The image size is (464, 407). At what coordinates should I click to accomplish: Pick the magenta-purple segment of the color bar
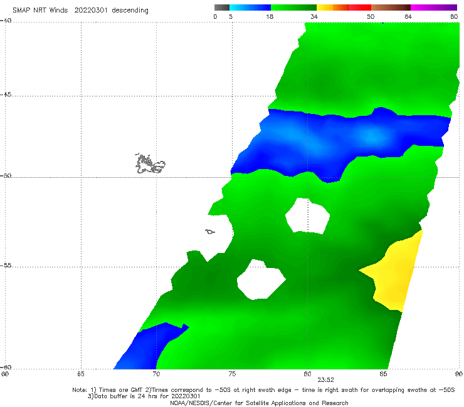point(434,8)
